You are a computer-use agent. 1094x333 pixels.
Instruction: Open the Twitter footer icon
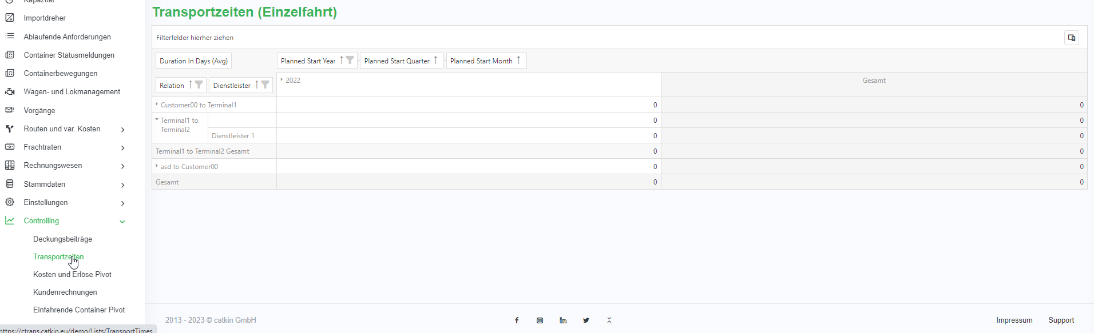click(586, 320)
